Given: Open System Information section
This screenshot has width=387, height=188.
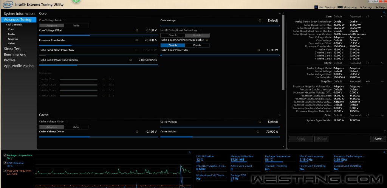Looking at the screenshot, I should tap(19, 14).
